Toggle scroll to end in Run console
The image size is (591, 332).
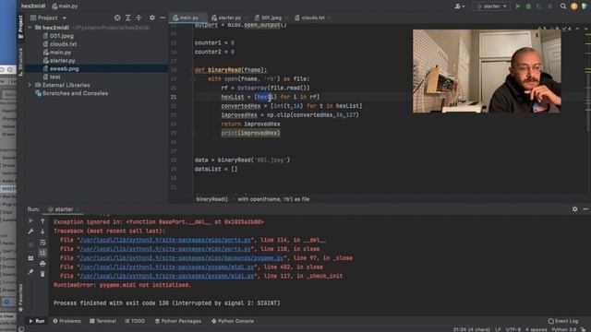coord(42,253)
